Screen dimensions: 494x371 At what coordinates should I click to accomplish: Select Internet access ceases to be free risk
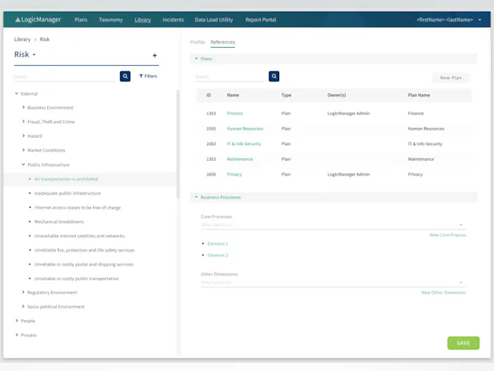(x=77, y=208)
